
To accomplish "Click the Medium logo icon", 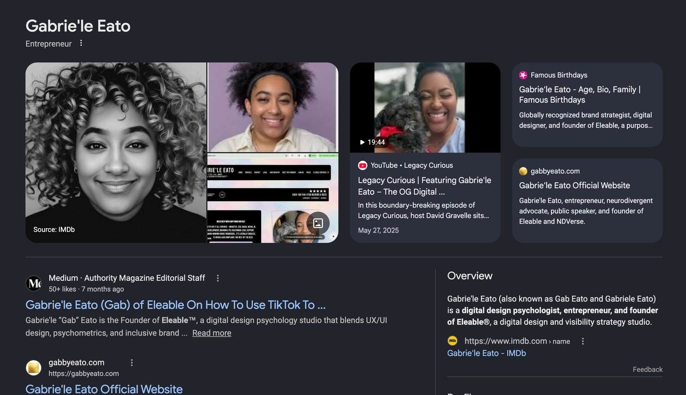I will 34,283.
